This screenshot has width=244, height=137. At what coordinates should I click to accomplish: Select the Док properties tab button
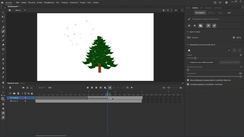(x=229, y=13)
